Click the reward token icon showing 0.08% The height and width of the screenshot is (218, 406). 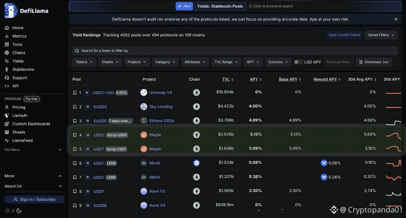click(x=324, y=163)
